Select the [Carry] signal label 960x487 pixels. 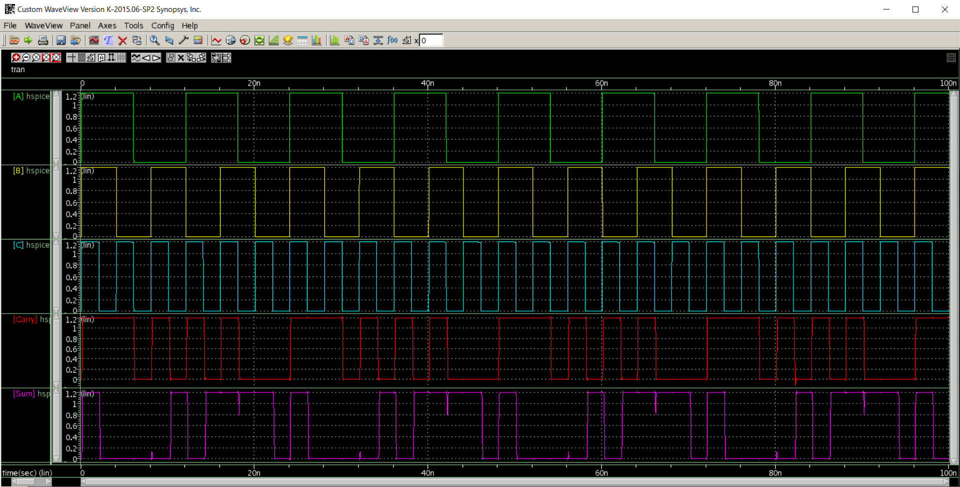(26, 319)
